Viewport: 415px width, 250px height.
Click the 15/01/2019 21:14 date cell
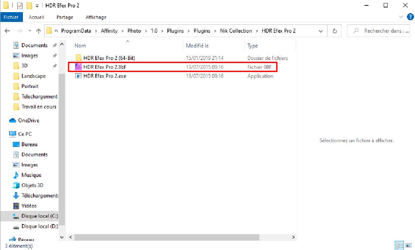pyautogui.click(x=204, y=58)
